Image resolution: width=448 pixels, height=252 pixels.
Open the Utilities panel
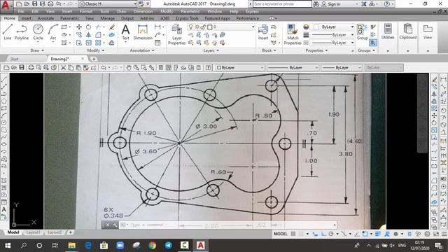point(388,31)
